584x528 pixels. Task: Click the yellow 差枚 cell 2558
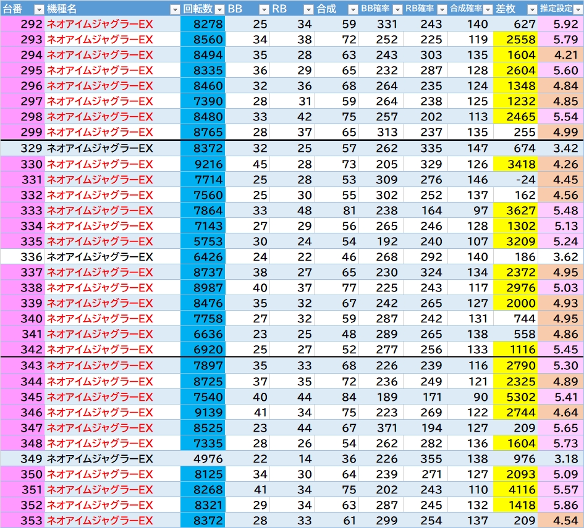pos(515,40)
